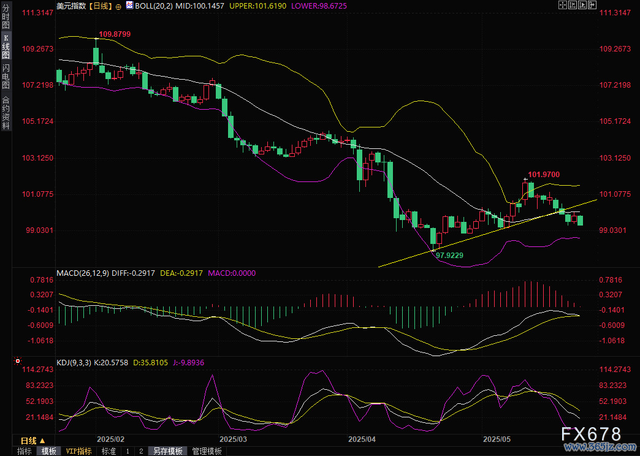Click the chart playback icon at top right
The image size is (640, 456).
point(581,5)
